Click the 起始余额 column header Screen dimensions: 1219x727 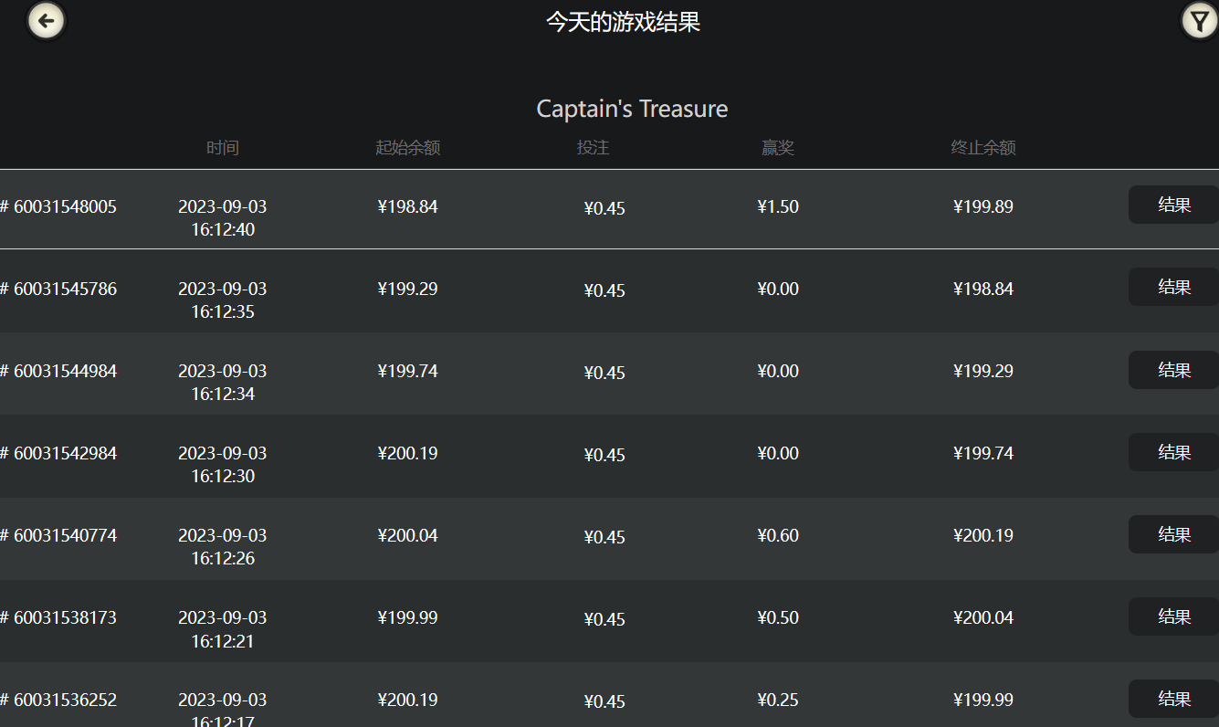(407, 148)
